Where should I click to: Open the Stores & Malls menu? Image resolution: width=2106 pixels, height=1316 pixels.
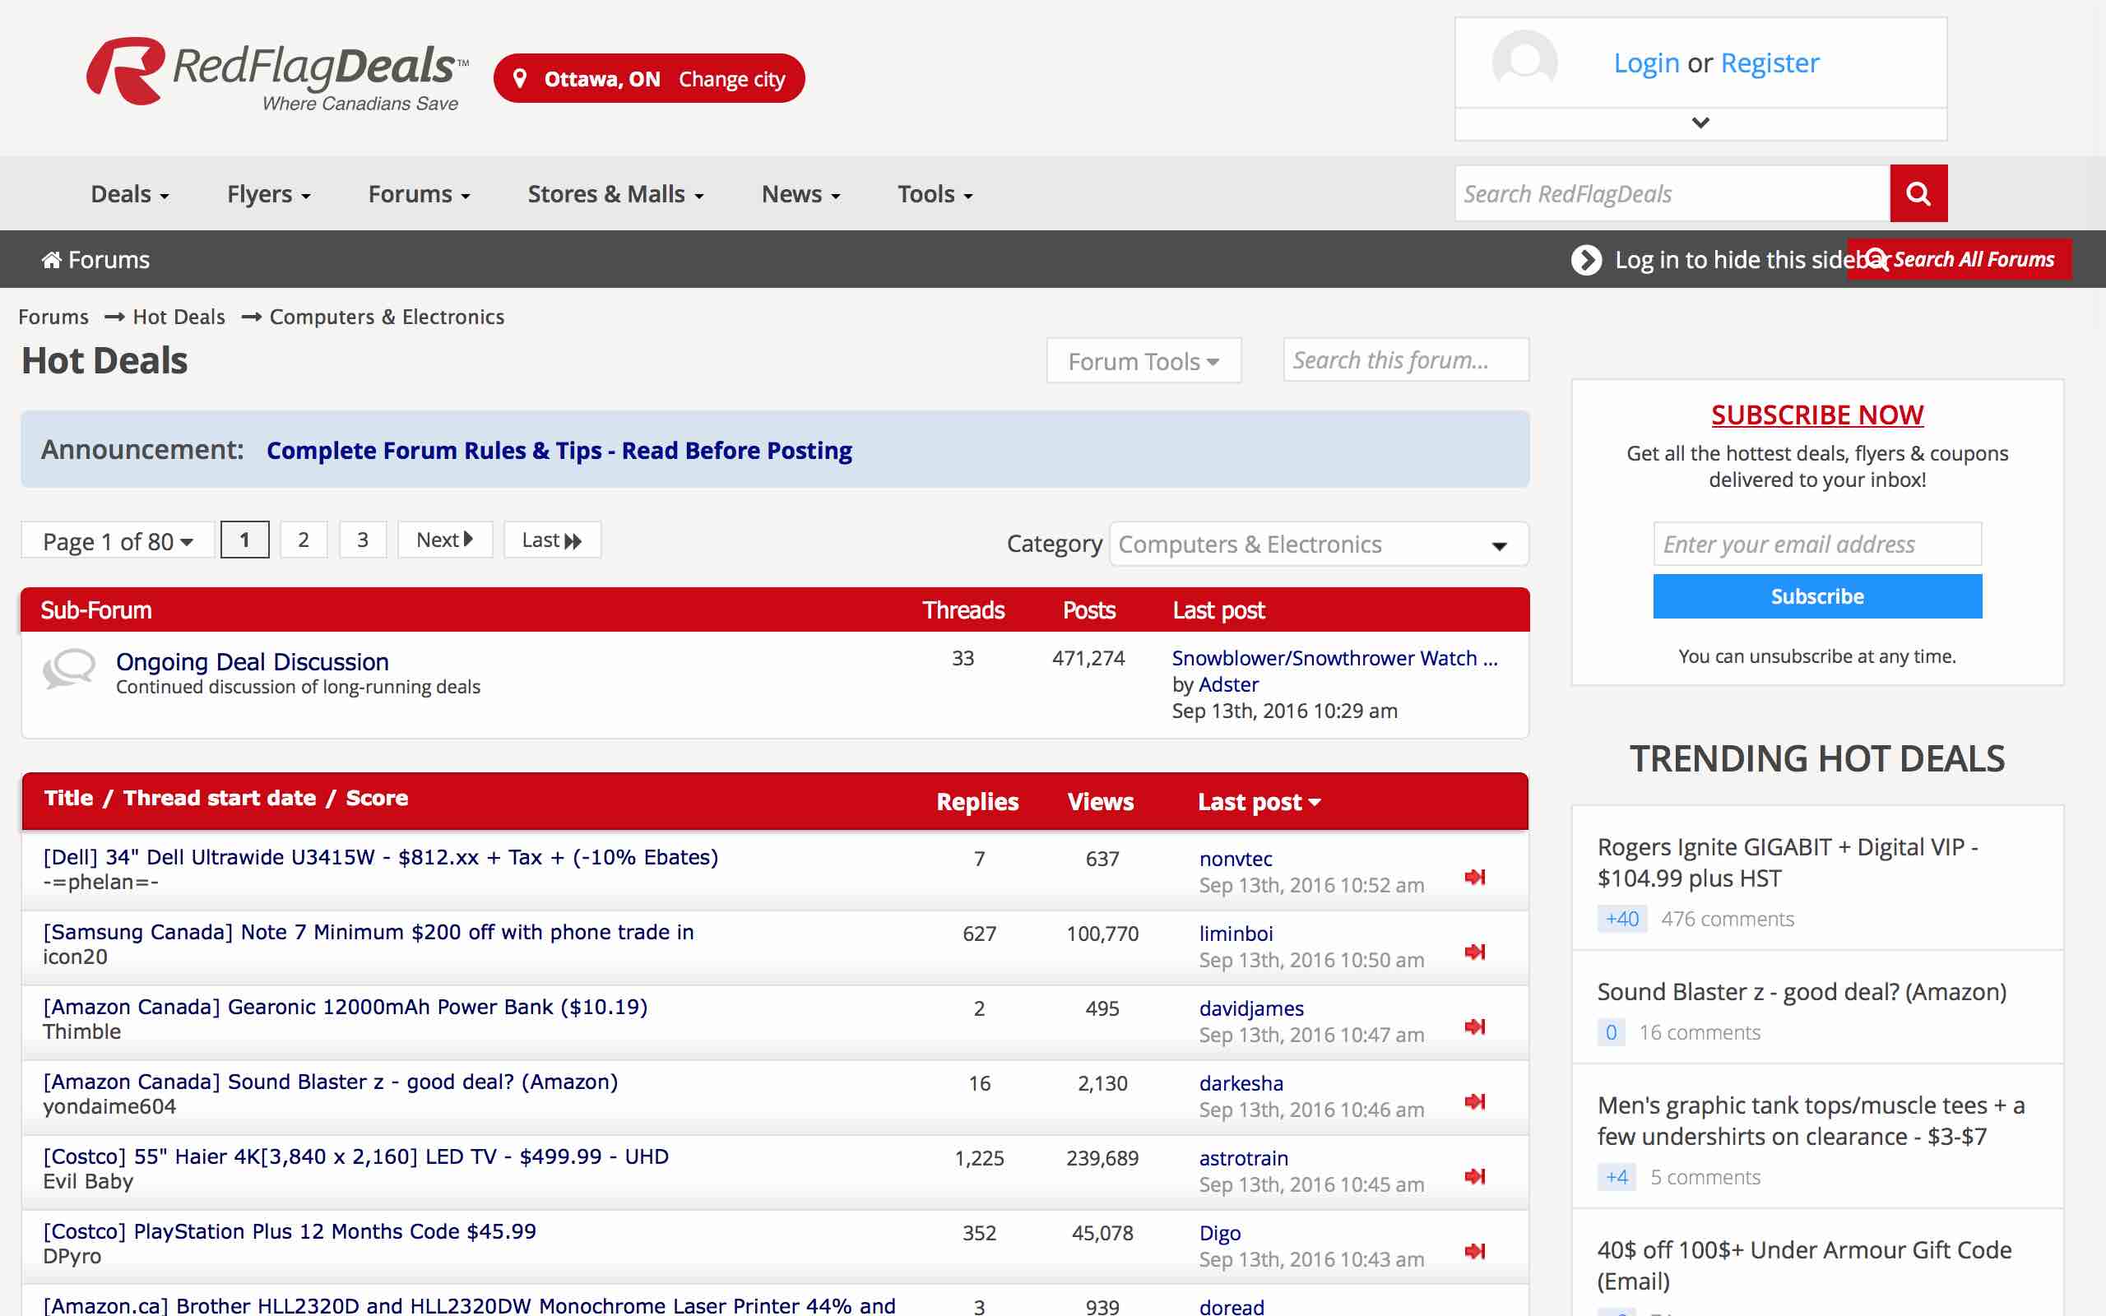[615, 194]
